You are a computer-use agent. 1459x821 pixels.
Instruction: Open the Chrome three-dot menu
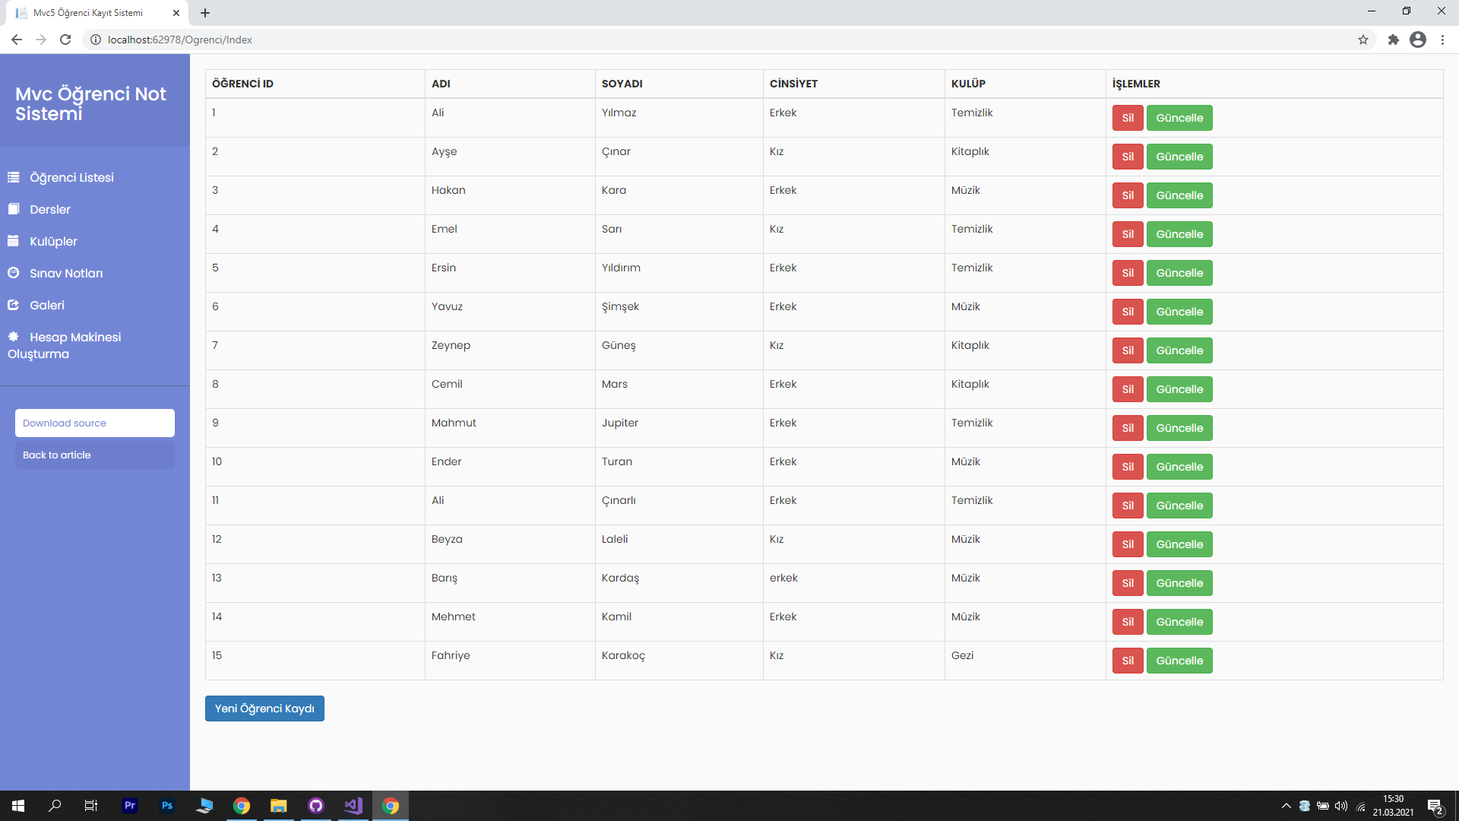coord(1442,40)
